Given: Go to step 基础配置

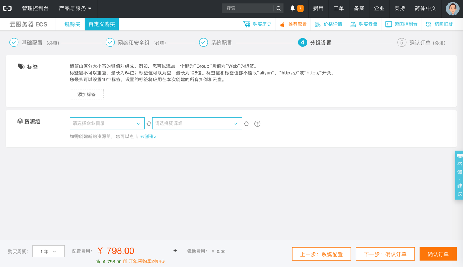Looking at the screenshot, I should click(35, 43).
